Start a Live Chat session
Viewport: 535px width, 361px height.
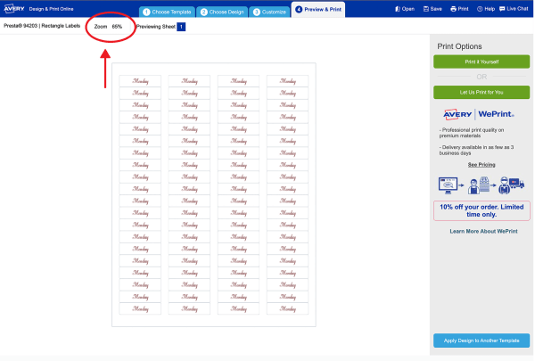514,9
